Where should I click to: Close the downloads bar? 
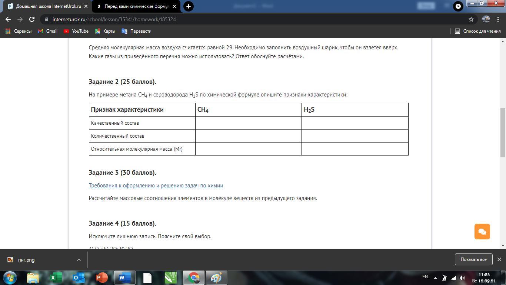point(499,259)
